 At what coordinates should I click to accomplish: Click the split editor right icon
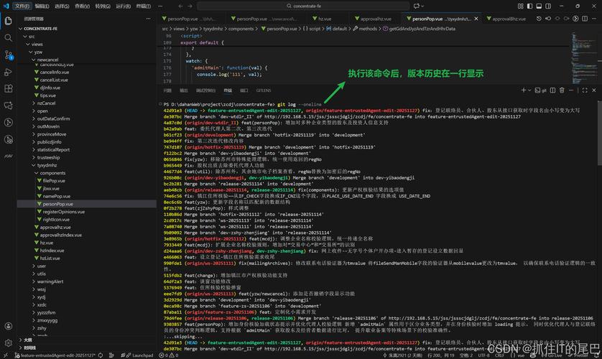pos(585,19)
